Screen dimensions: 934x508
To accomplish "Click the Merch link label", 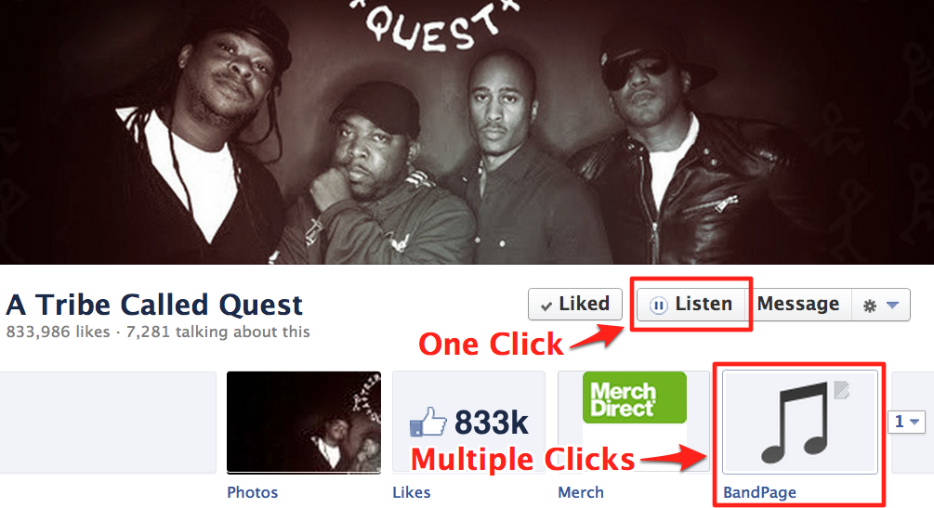I will coord(581,492).
